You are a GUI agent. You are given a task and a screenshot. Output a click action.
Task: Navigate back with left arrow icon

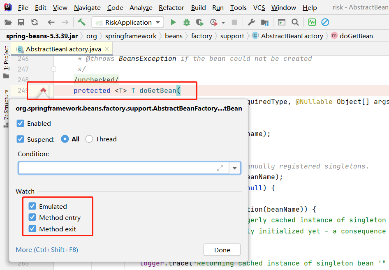pos(51,23)
